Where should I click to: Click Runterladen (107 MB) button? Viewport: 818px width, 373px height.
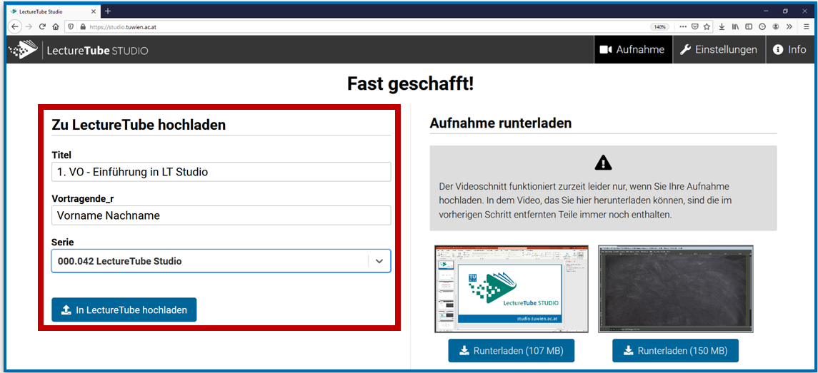[x=512, y=351]
